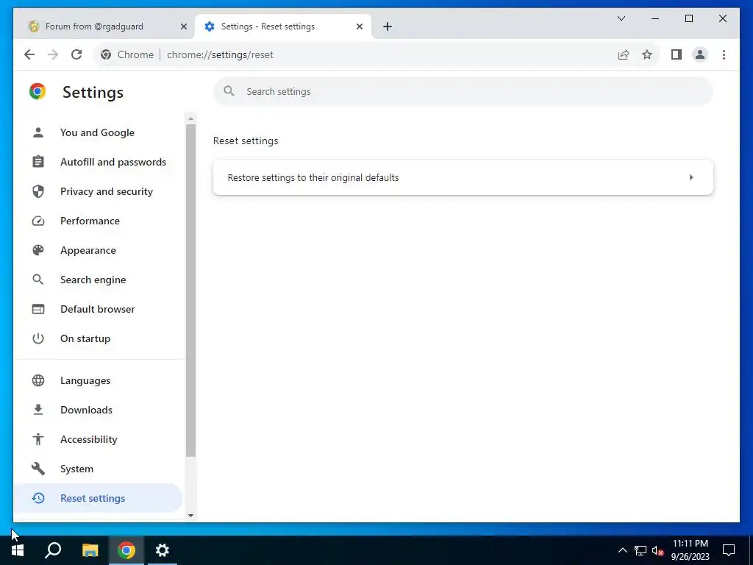Click the restore clock icon for Reset settings
Screen dimensions: 753x565
[38, 498]
